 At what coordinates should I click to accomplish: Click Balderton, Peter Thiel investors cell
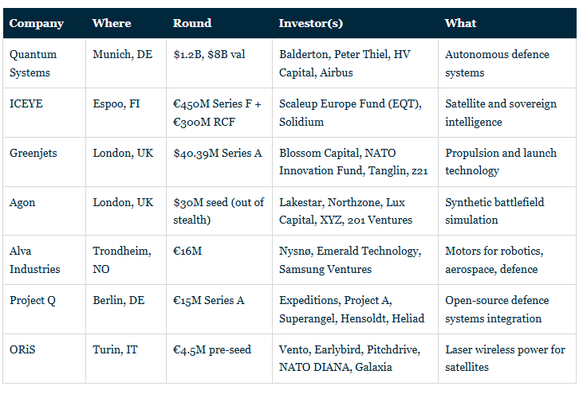tap(355, 64)
